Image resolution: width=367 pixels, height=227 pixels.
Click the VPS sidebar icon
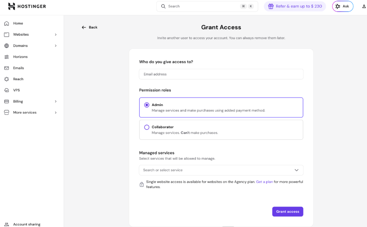pyautogui.click(x=6, y=90)
